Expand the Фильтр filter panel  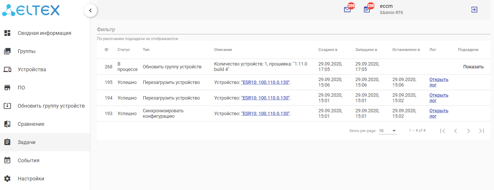tap(106, 30)
